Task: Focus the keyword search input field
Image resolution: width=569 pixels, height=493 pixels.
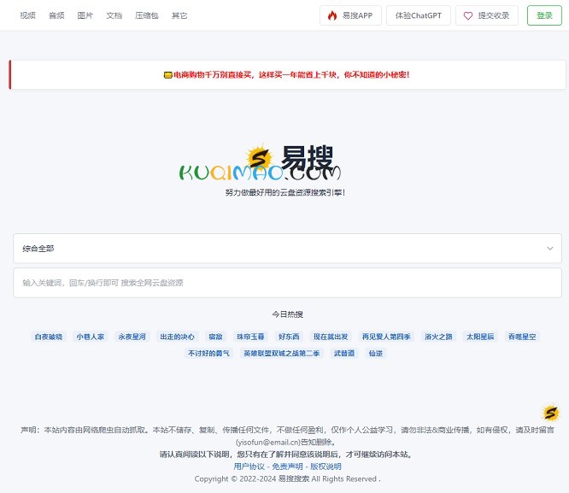Action: [287, 283]
